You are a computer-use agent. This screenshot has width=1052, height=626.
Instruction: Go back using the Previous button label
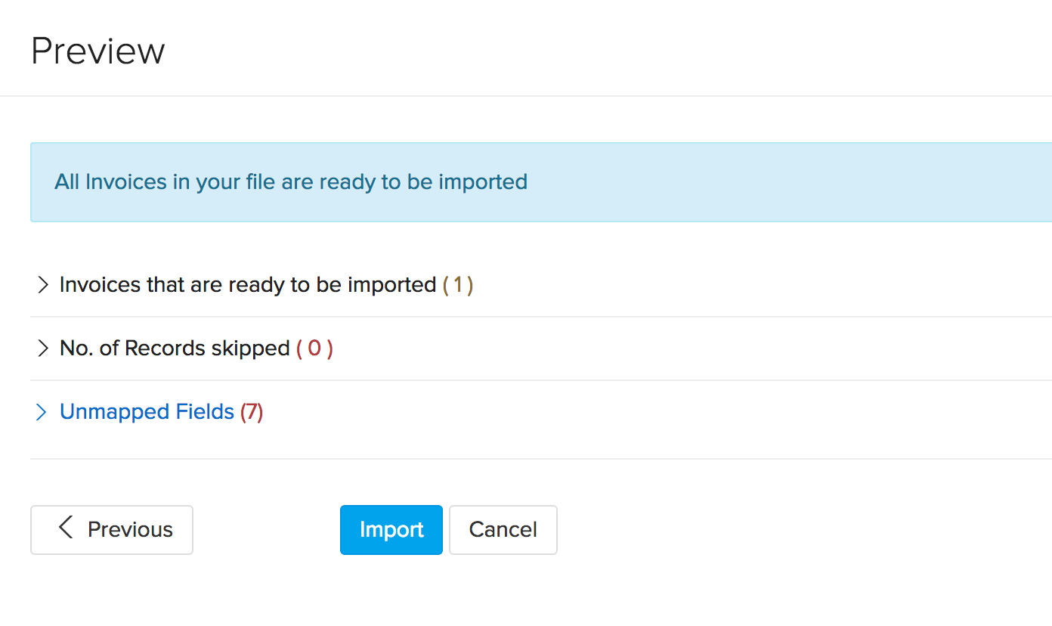[x=130, y=530]
